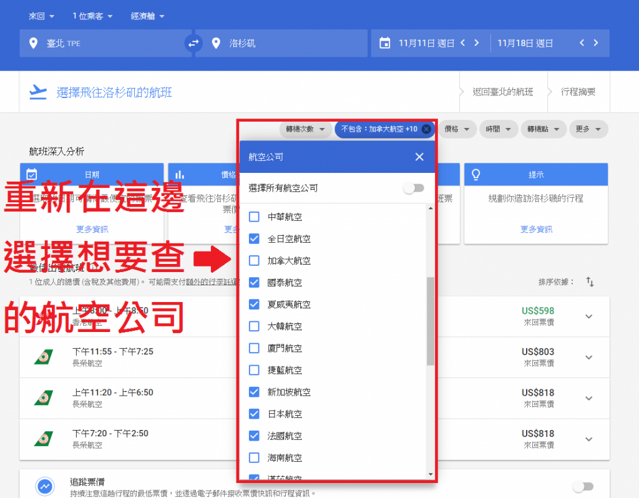Click the 排序依據 sort label
The width and height of the screenshot is (639, 498).
coord(556,281)
